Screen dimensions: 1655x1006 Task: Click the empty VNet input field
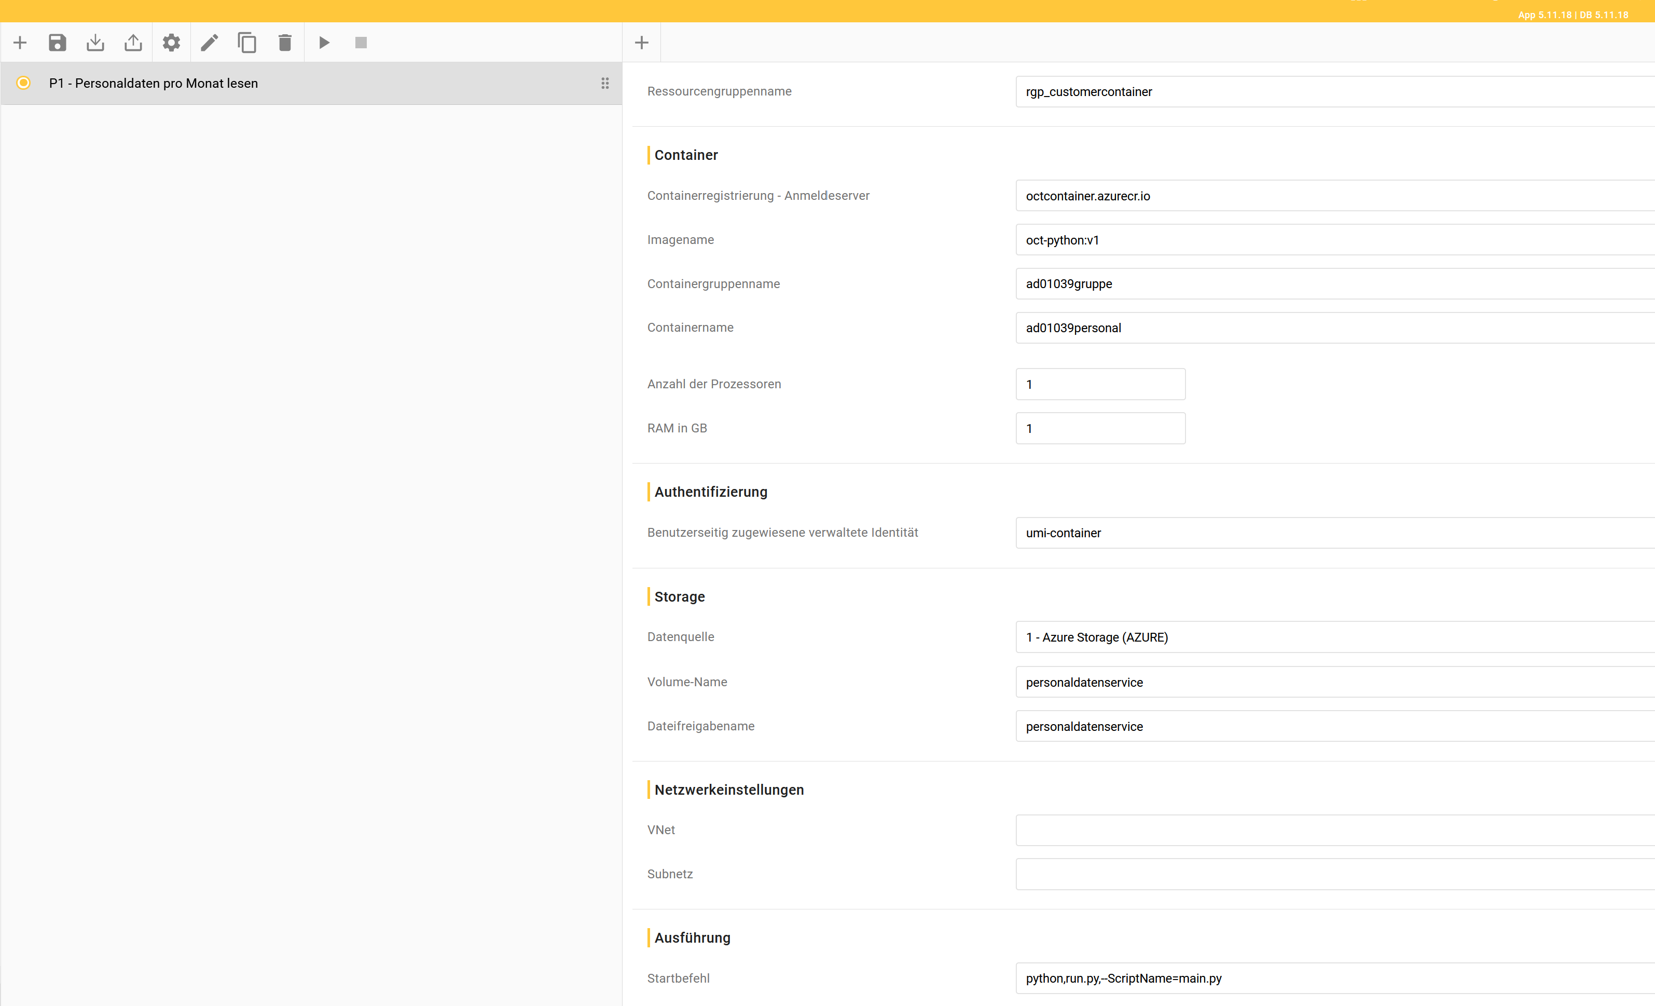pos(1333,830)
